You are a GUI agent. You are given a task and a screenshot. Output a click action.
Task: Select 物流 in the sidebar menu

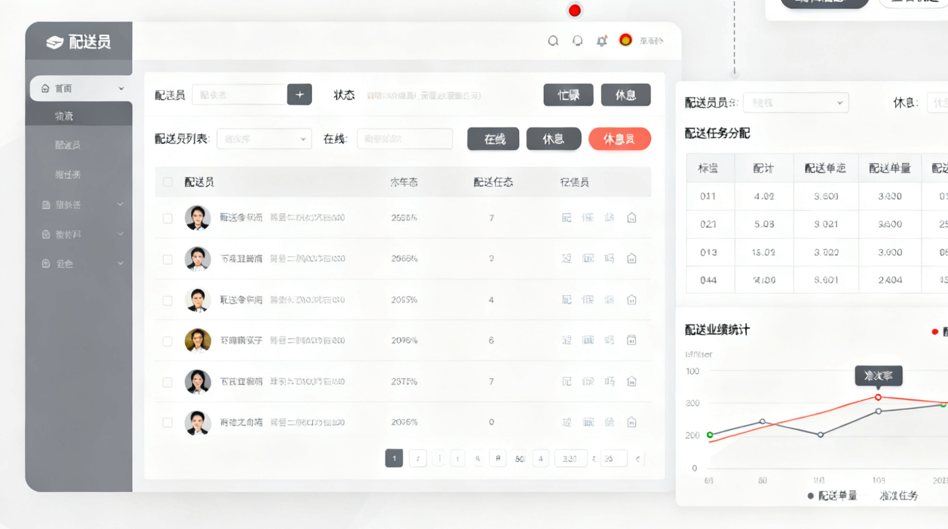click(64, 116)
